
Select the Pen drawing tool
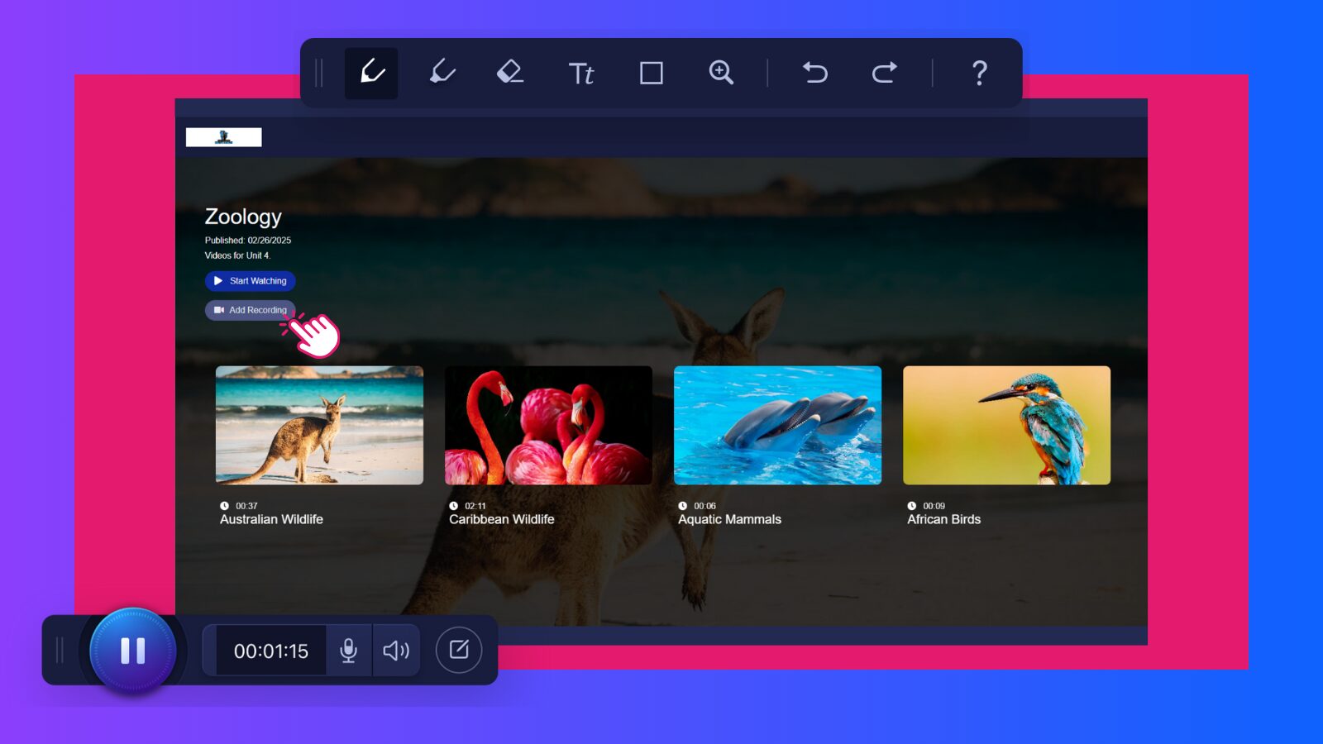(x=371, y=73)
